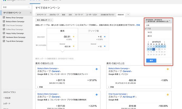Switch to the 広告 tab

70,15
